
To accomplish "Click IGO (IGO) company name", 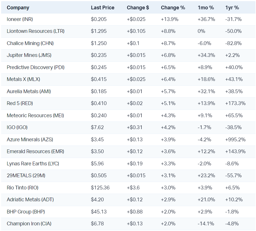I will (x=17, y=127).
